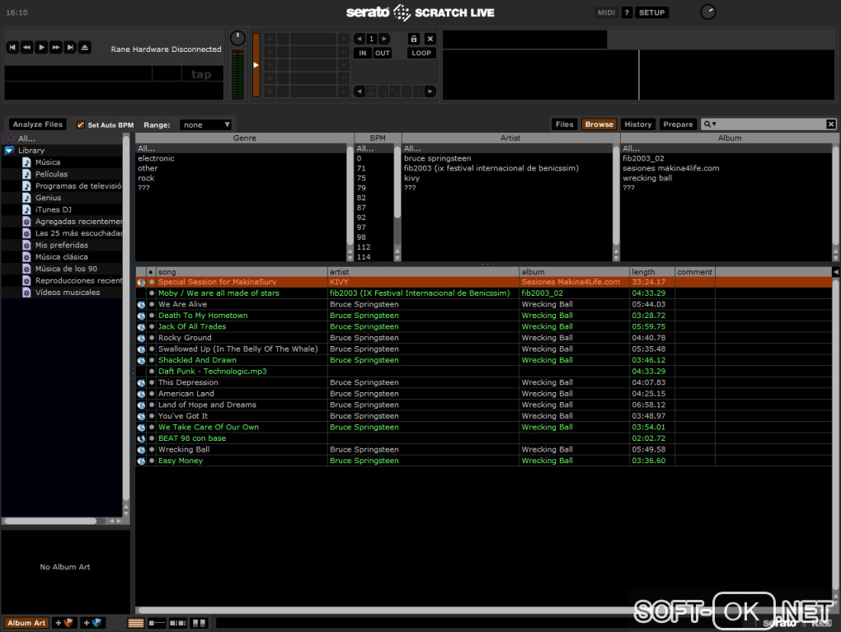Open the Prepare tab
841x632 pixels.
678,124
